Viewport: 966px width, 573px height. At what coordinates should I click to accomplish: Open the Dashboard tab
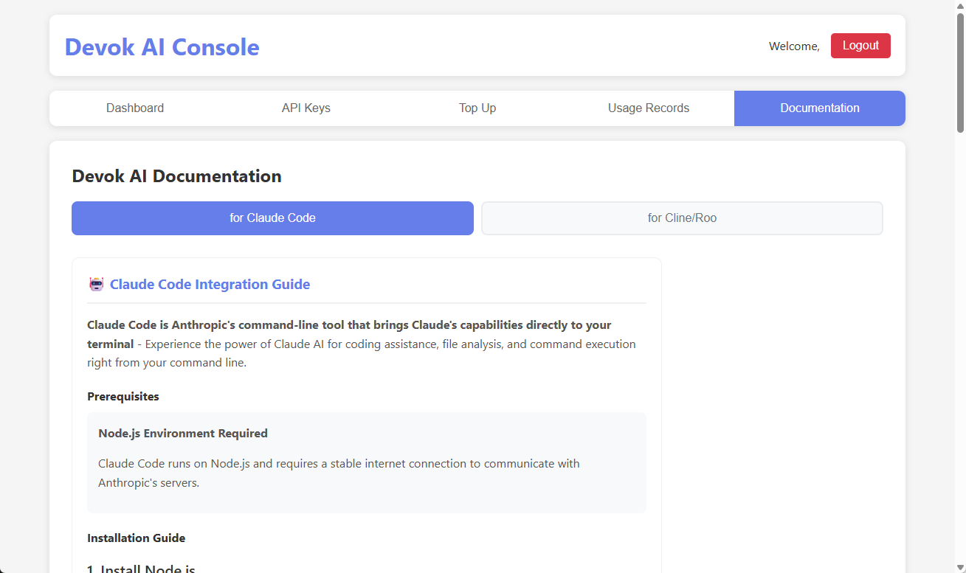pyautogui.click(x=135, y=108)
